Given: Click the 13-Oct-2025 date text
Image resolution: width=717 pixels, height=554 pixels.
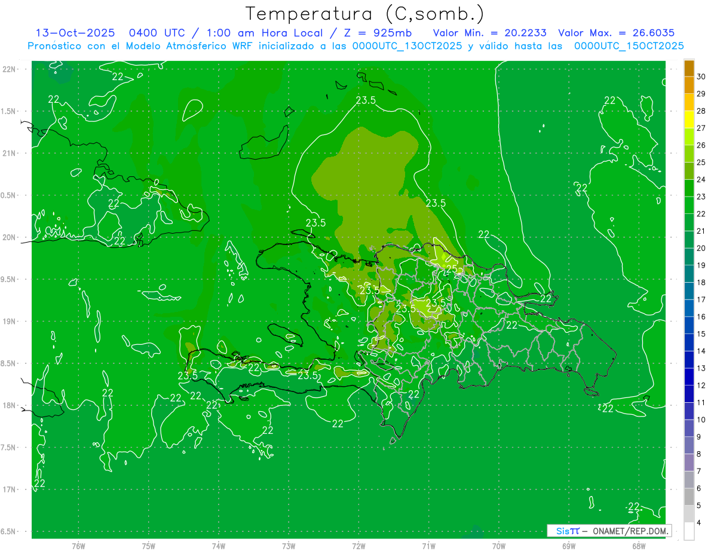Looking at the screenshot, I should [x=72, y=33].
